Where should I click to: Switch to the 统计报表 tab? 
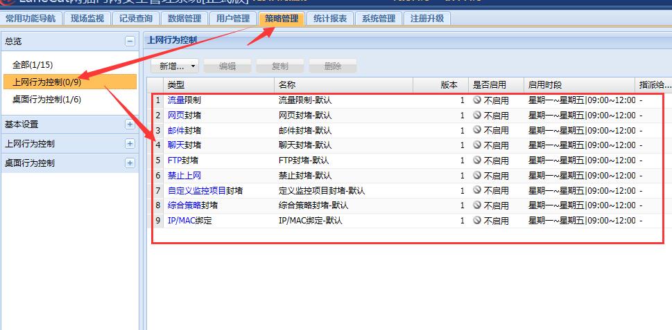330,19
